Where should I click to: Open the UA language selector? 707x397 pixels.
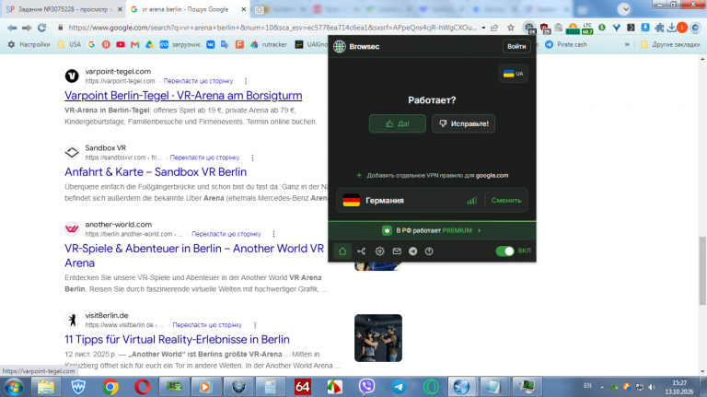pos(513,74)
